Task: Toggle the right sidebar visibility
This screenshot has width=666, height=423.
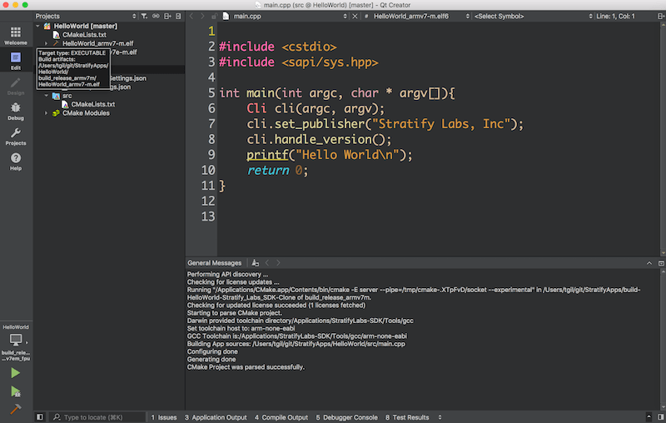Action: [x=660, y=417]
